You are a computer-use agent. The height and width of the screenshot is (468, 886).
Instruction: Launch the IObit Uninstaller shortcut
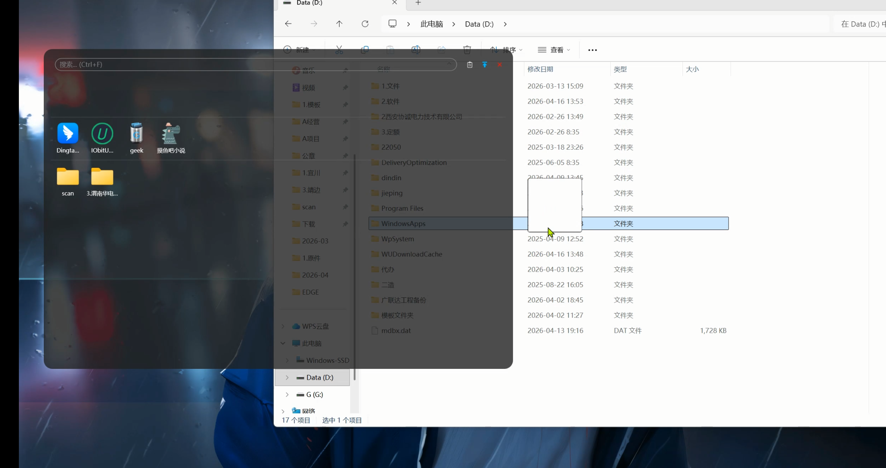(102, 134)
